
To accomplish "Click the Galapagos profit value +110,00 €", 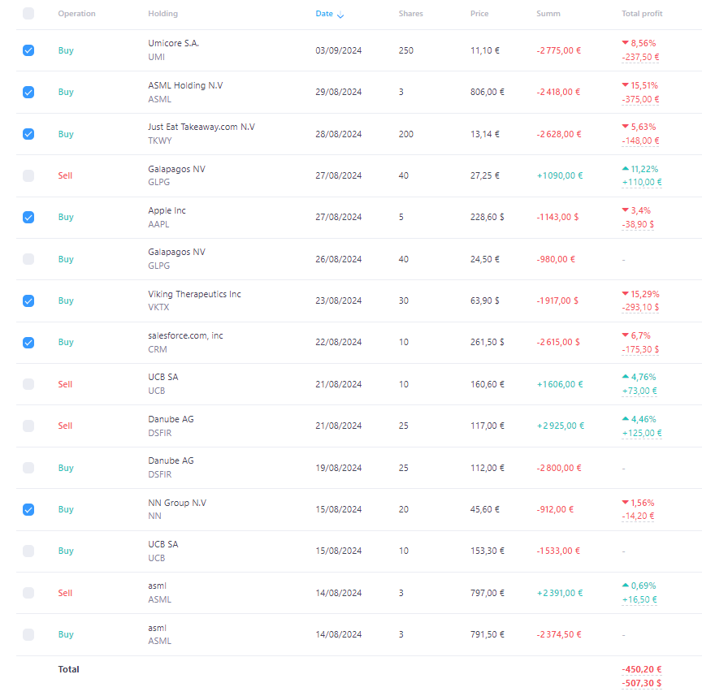I will [x=642, y=182].
